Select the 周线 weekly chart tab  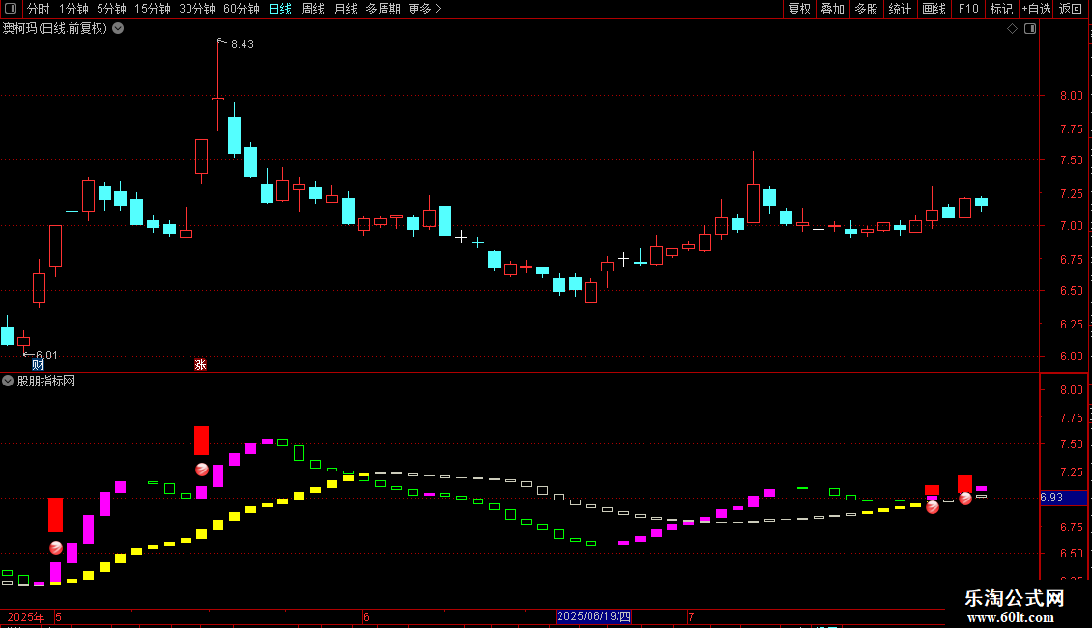[x=313, y=9]
